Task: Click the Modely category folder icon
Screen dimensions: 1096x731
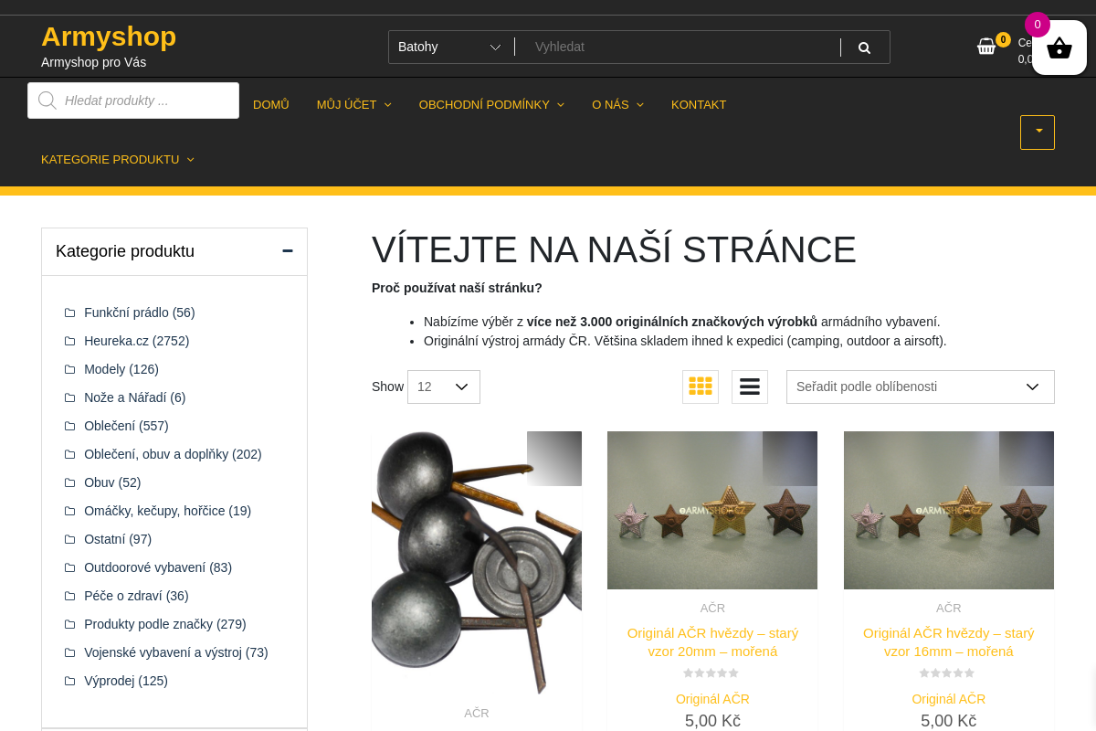Action: coord(69,369)
